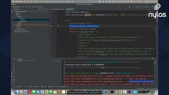Click the lightbulb intention icon on line 38

[58, 26]
